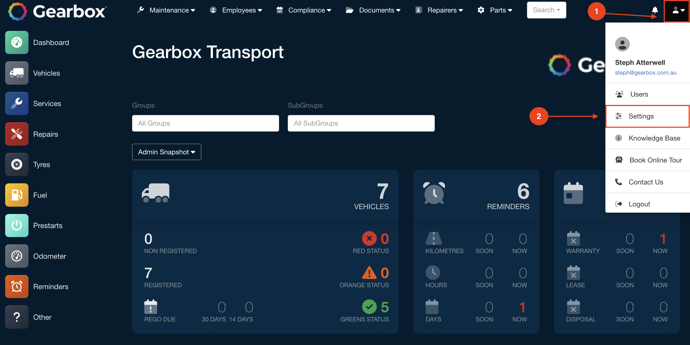Open Knowledge Base from account menu
The height and width of the screenshot is (345, 690).
pos(648,138)
